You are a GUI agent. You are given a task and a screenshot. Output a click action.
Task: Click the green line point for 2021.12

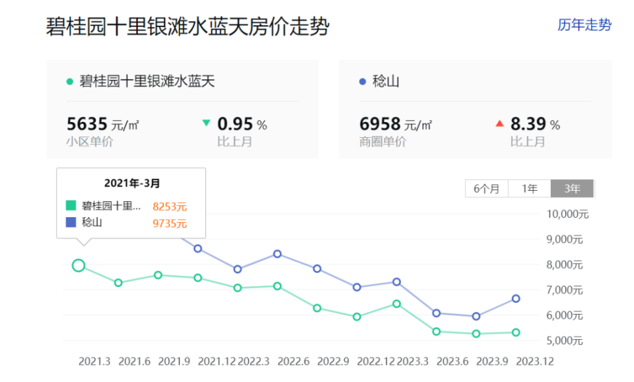(x=197, y=278)
